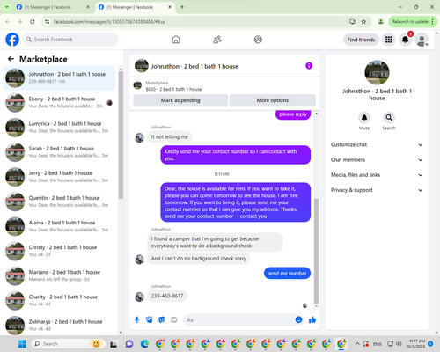This screenshot has height=352, width=440.
Task: Select the second Messenger browser tab
Action: 135,7
